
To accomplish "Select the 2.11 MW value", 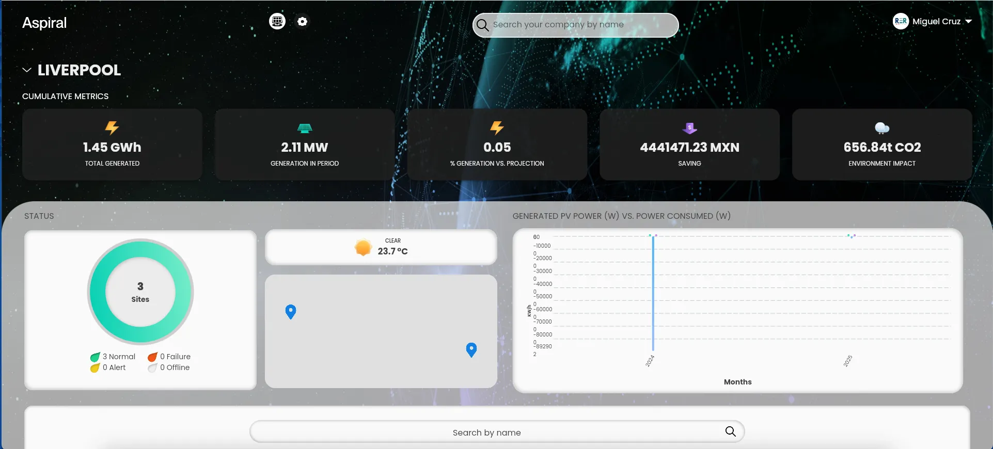I will [305, 148].
